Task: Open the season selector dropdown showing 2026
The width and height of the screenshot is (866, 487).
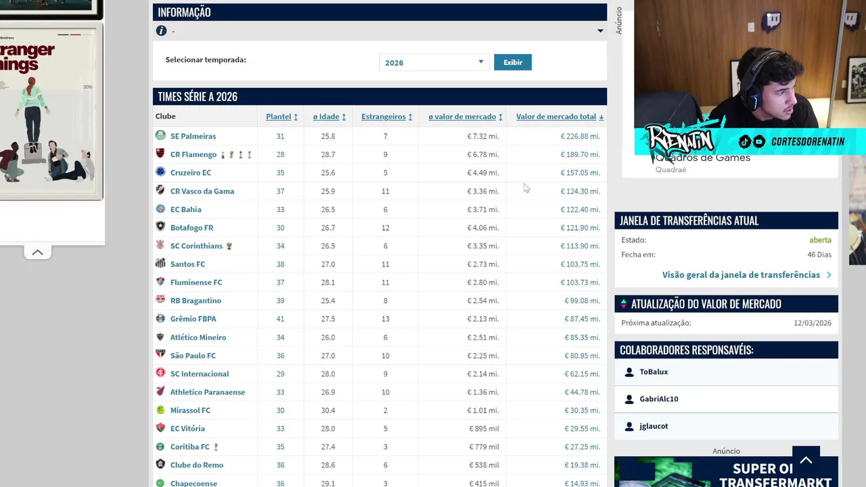Action: click(x=434, y=62)
